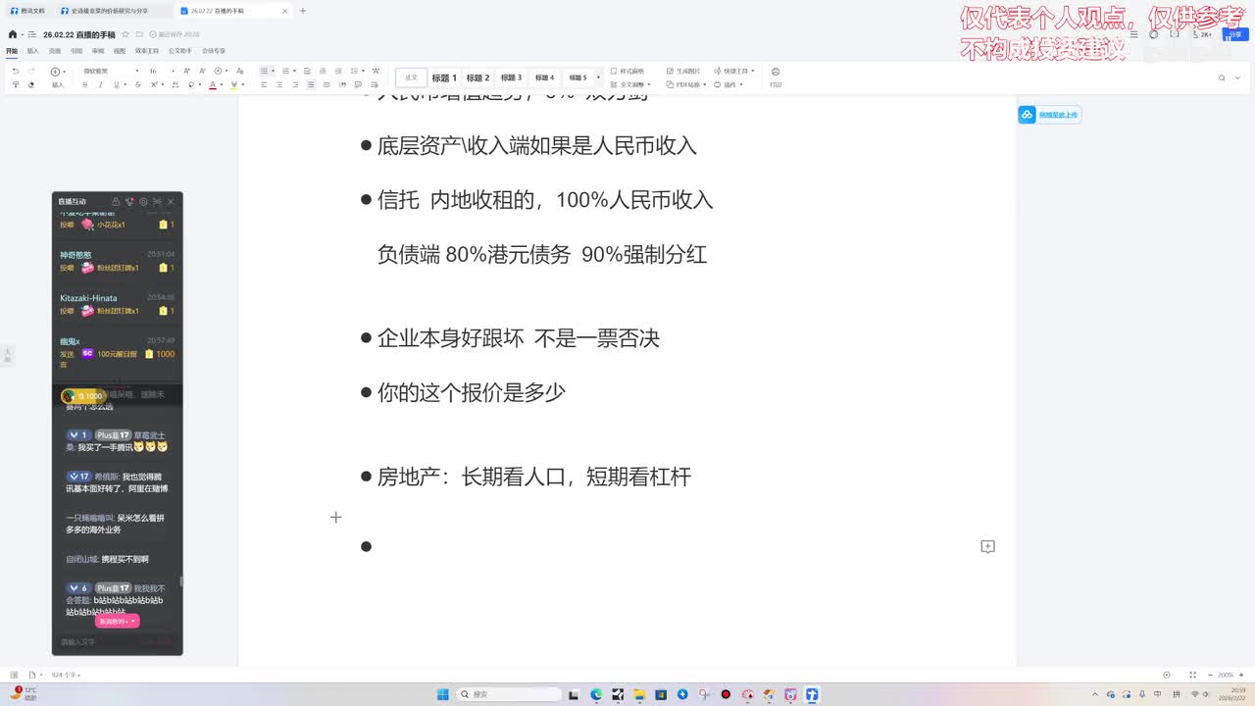The height and width of the screenshot is (706, 1255).
Task: Toggle strikethrough formatting
Action: coord(138,84)
